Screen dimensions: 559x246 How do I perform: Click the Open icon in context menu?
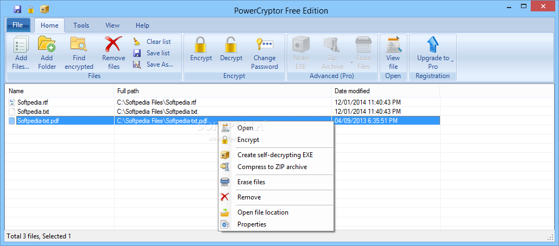point(225,128)
